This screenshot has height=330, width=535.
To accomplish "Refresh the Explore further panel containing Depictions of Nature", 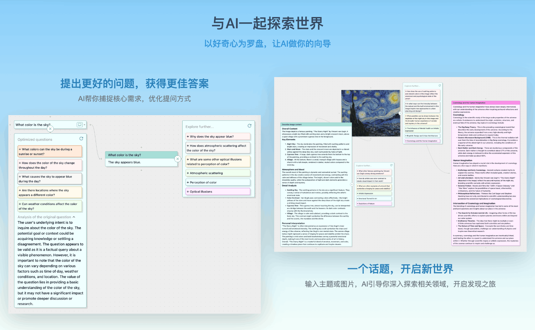I will point(391,165).
